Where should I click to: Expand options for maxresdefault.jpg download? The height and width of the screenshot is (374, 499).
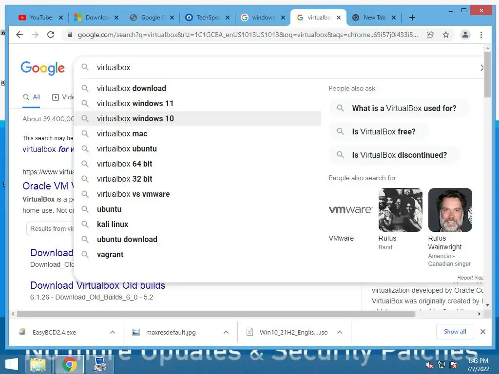coord(226,332)
